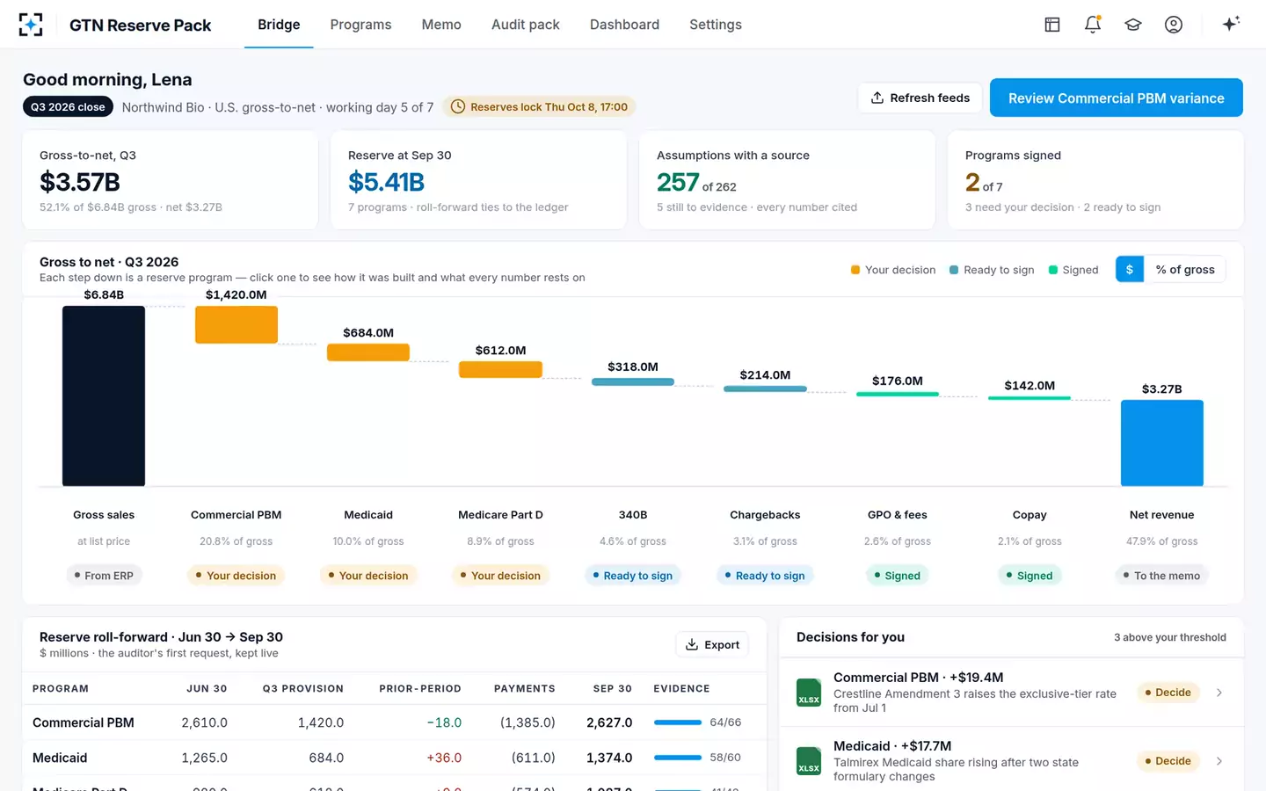Screen dimensions: 1266x791
Task: Click the Net revenue $3.27B bar
Action: (1162, 443)
